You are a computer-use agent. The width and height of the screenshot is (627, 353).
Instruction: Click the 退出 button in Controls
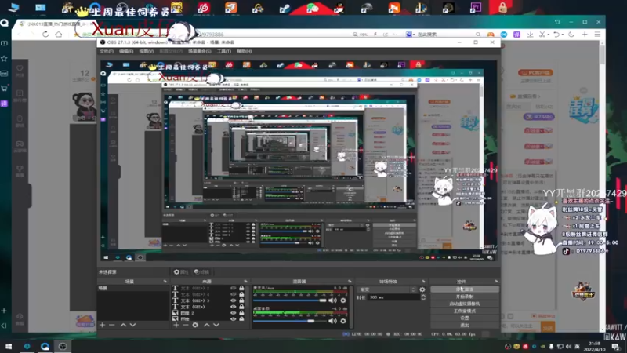click(465, 326)
